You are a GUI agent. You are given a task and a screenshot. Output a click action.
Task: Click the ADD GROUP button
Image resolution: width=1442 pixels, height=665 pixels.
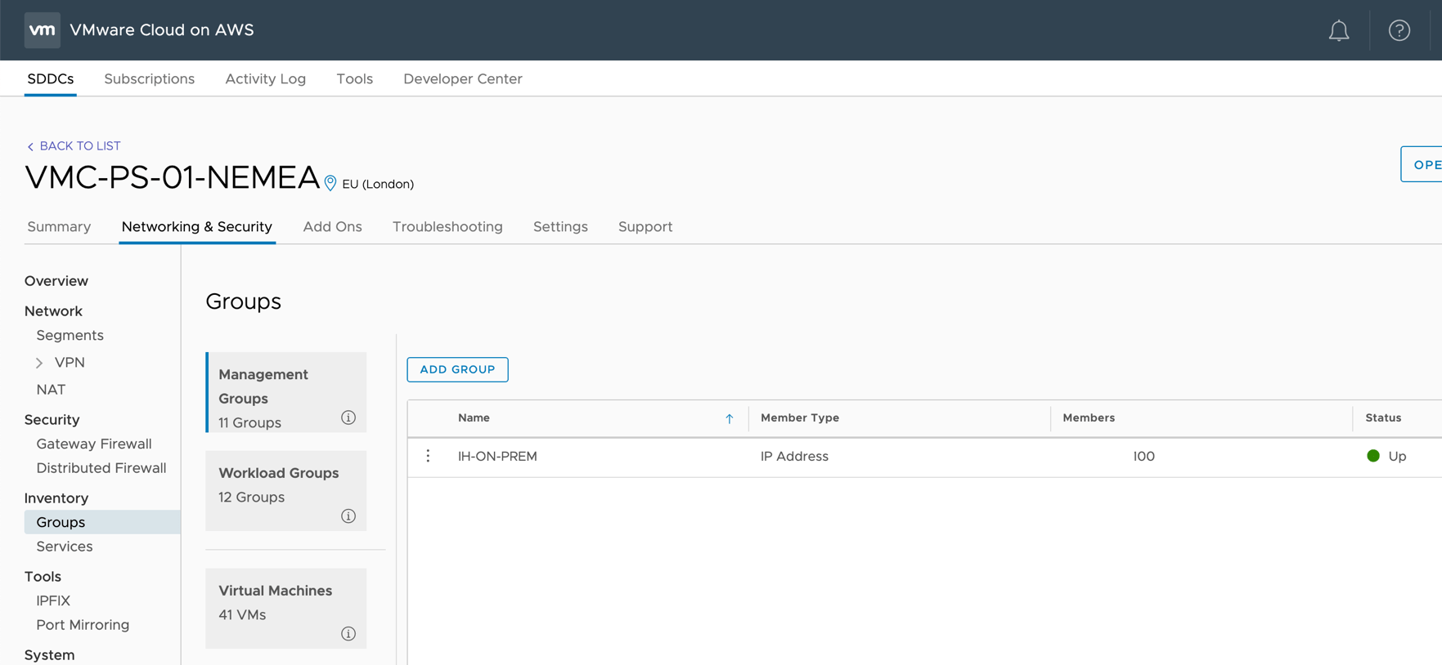457,369
